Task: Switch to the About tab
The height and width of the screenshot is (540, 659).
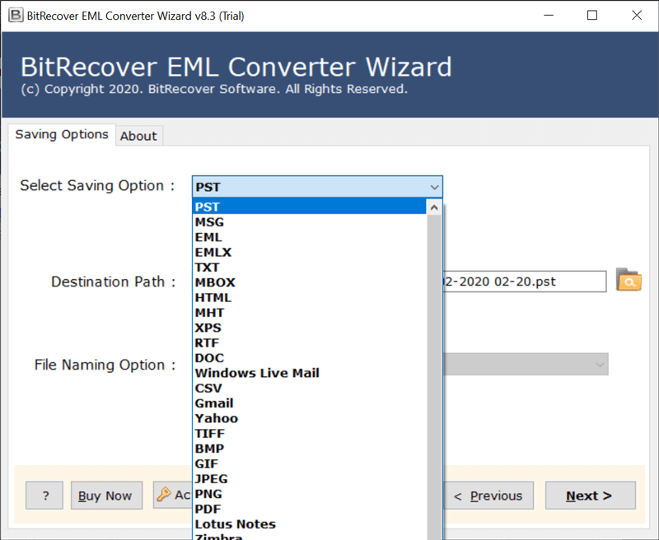Action: click(138, 136)
